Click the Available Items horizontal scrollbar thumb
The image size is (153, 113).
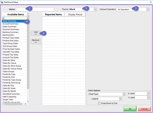pyautogui.click(x=13, y=104)
